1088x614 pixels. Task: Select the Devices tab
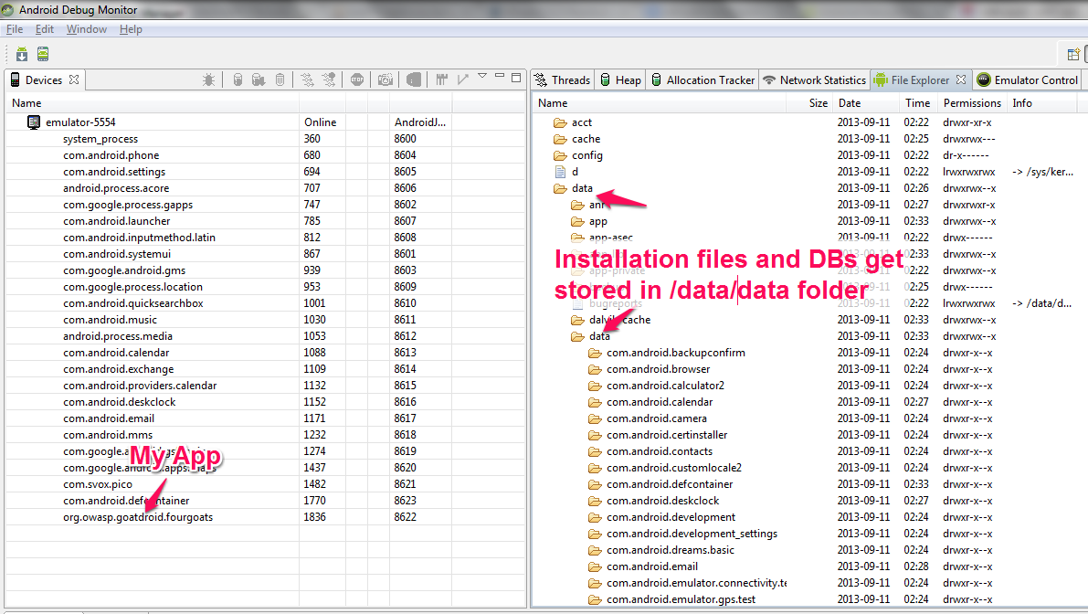43,79
